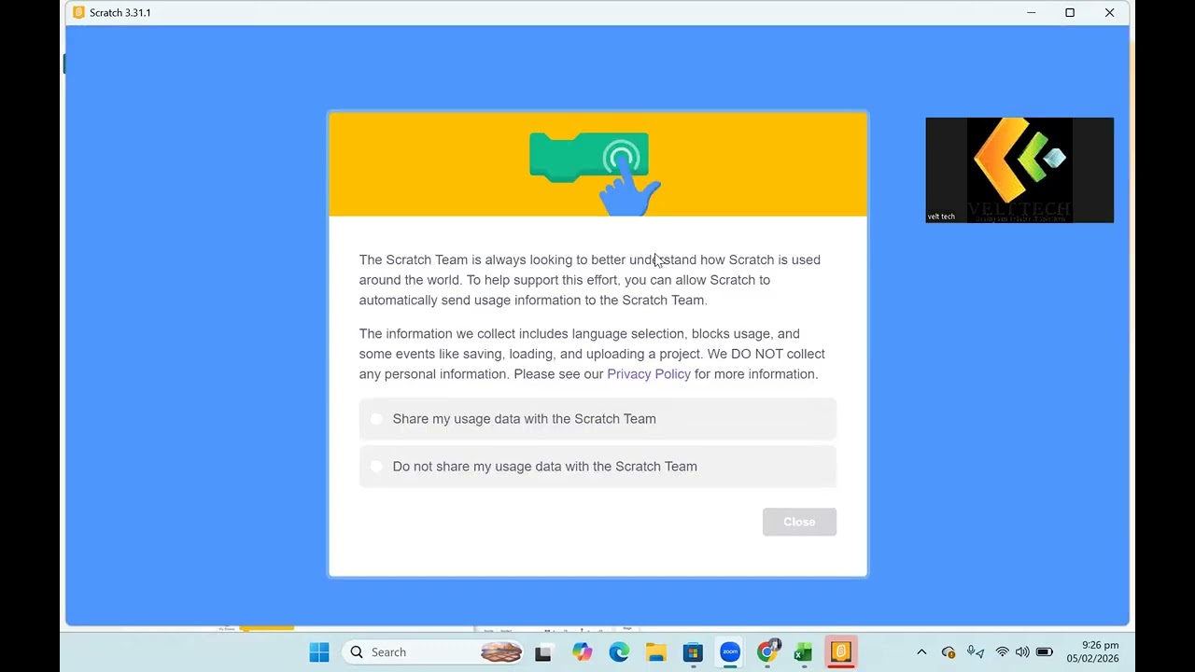Image resolution: width=1195 pixels, height=672 pixels.
Task: Switch to Zoom in the taskbar
Action: (730, 652)
